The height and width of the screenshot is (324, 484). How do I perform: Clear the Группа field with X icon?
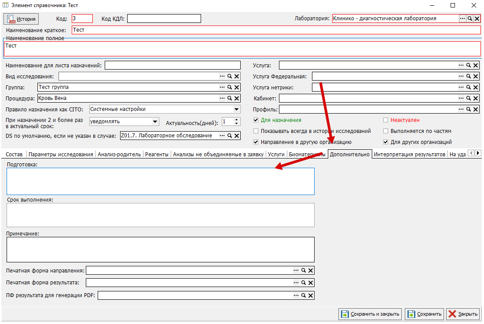[x=237, y=88]
